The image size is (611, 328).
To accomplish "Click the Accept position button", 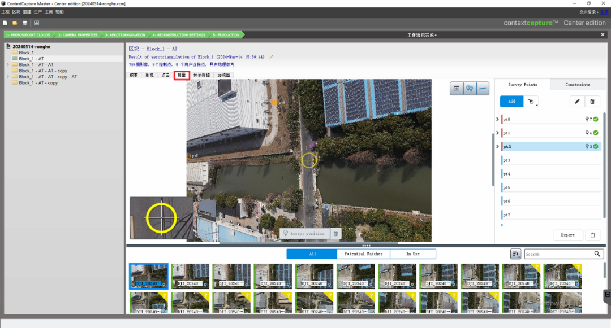I will [x=305, y=233].
